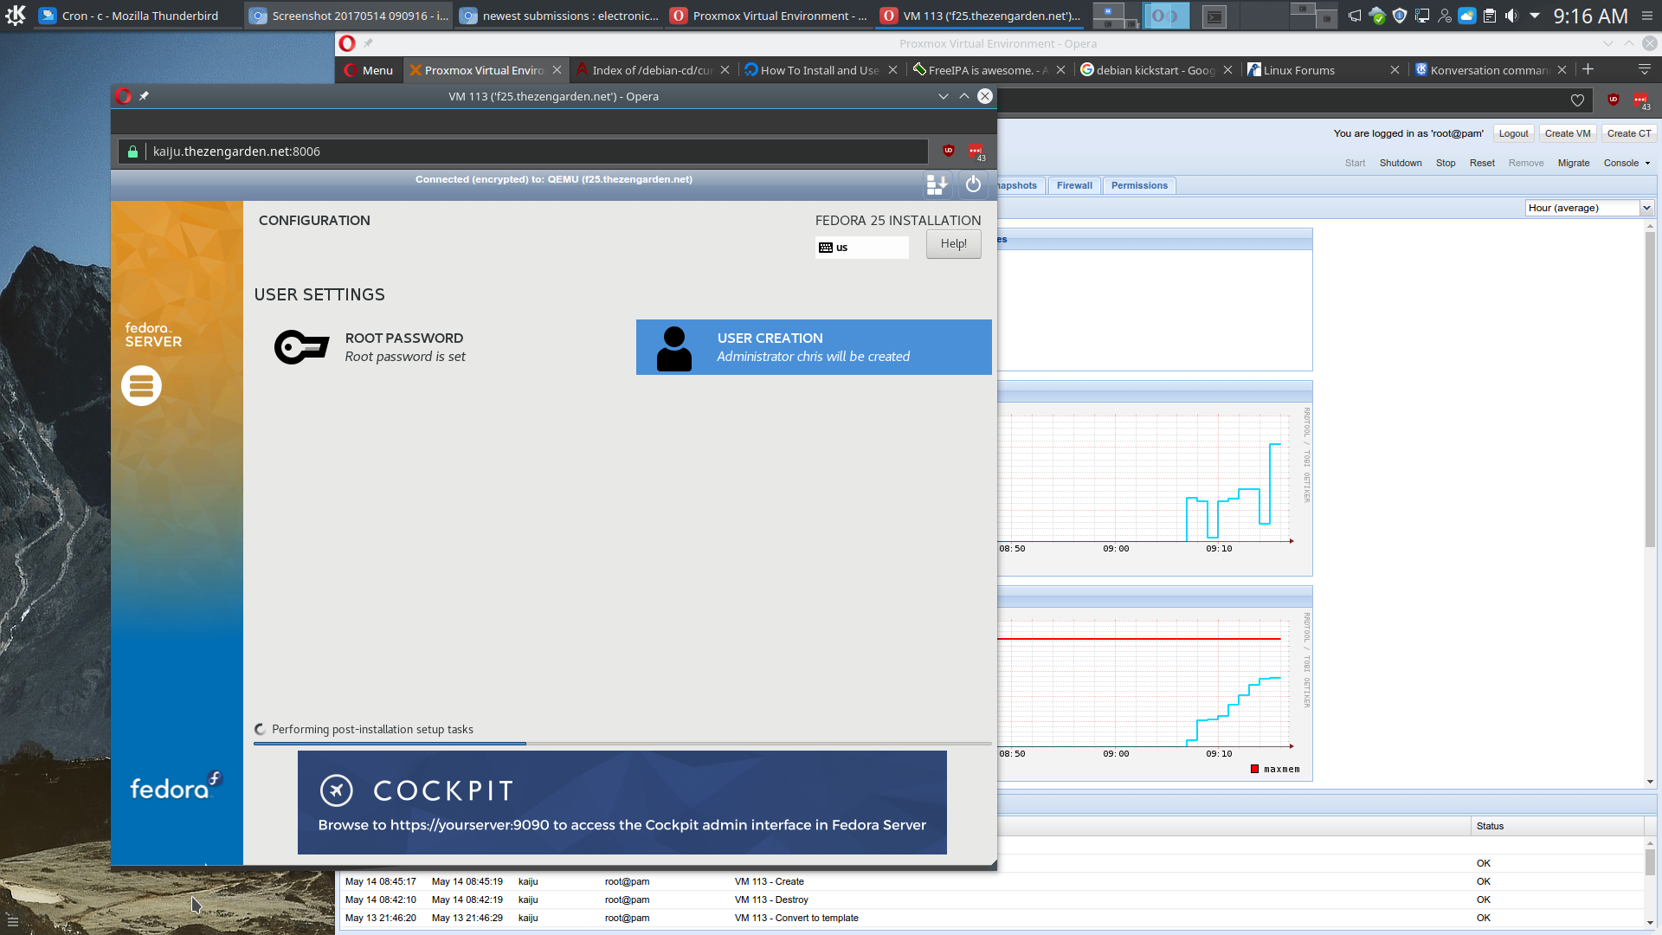Click Logout button in Proxmox
This screenshot has height=935, width=1662.
(x=1513, y=133)
